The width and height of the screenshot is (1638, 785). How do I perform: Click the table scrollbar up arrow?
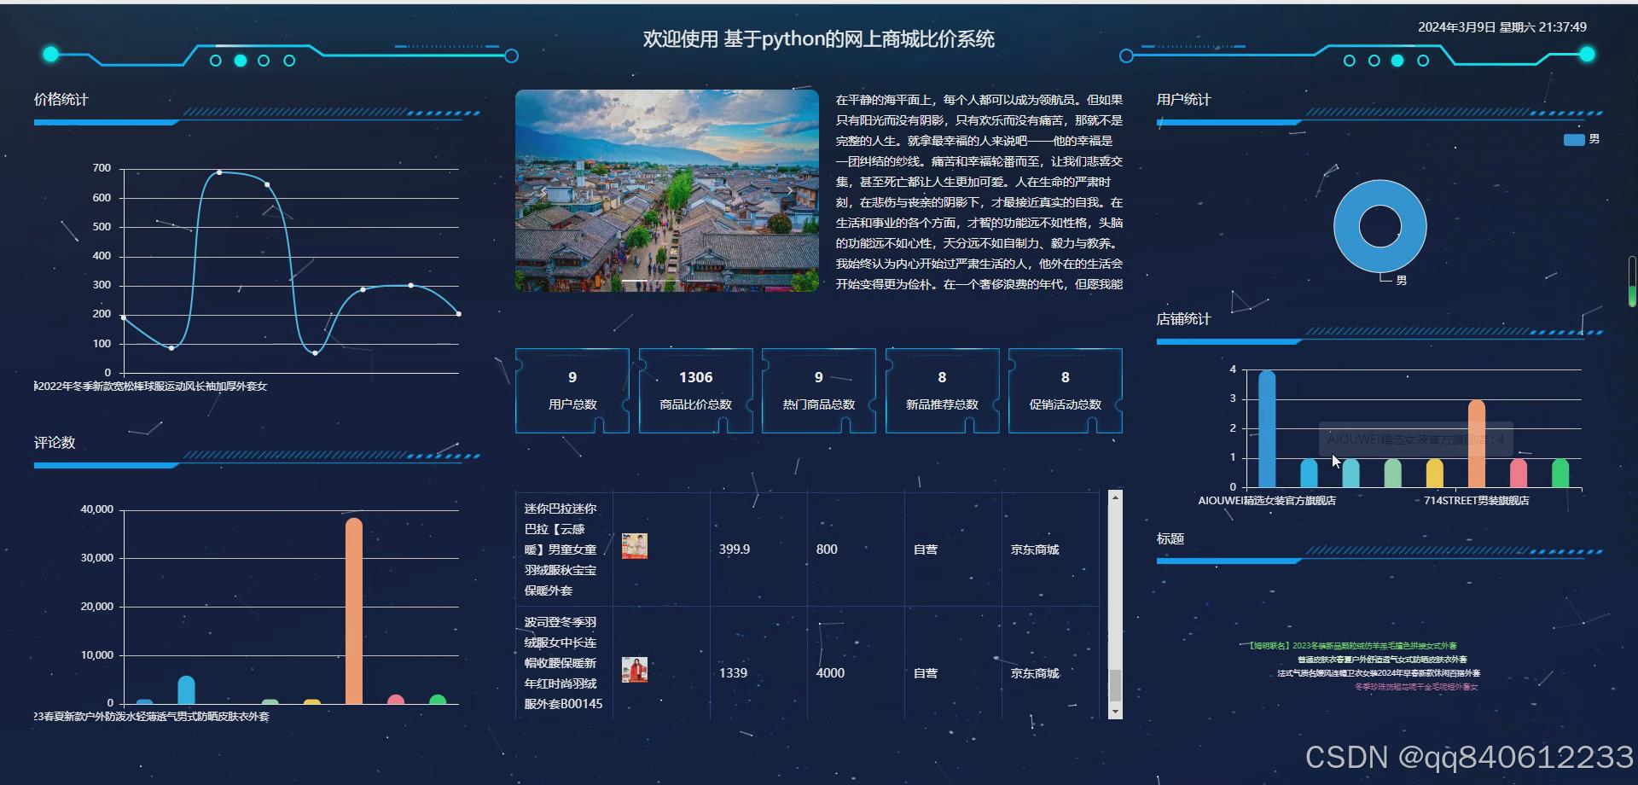[1115, 497]
